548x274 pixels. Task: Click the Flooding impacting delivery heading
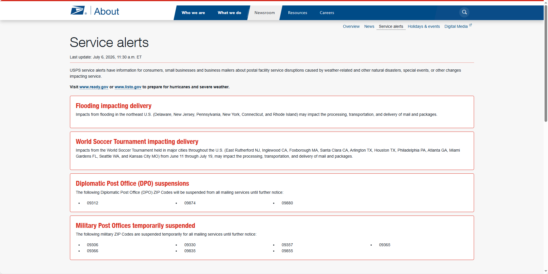click(x=113, y=106)
